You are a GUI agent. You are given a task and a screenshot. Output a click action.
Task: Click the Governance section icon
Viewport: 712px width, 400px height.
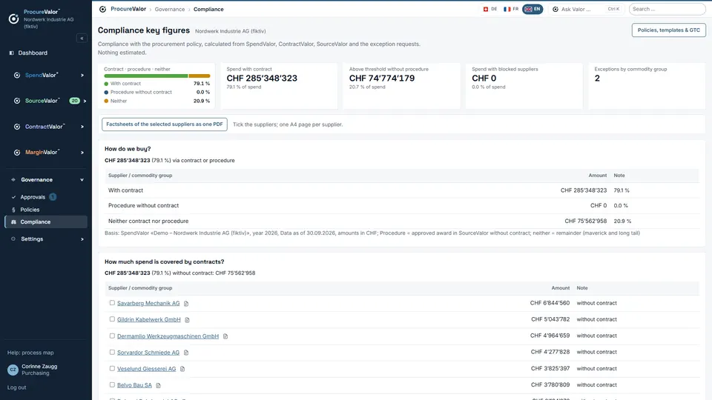pos(13,179)
